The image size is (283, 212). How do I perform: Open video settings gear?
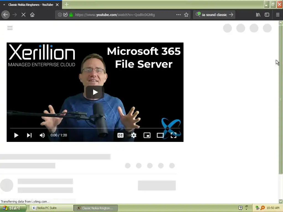[134, 135]
